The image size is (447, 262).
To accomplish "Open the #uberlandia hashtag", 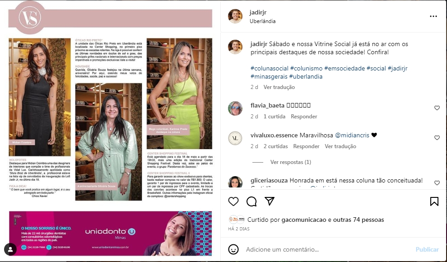I will [306, 76].
